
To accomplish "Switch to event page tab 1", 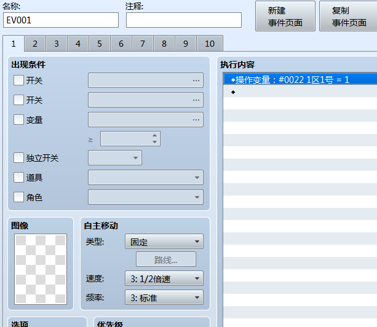I will [x=14, y=44].
